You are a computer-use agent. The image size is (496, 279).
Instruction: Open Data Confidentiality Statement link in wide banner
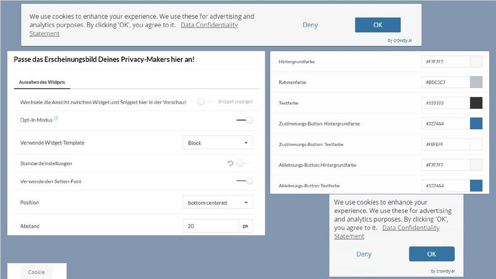[209, 25]
